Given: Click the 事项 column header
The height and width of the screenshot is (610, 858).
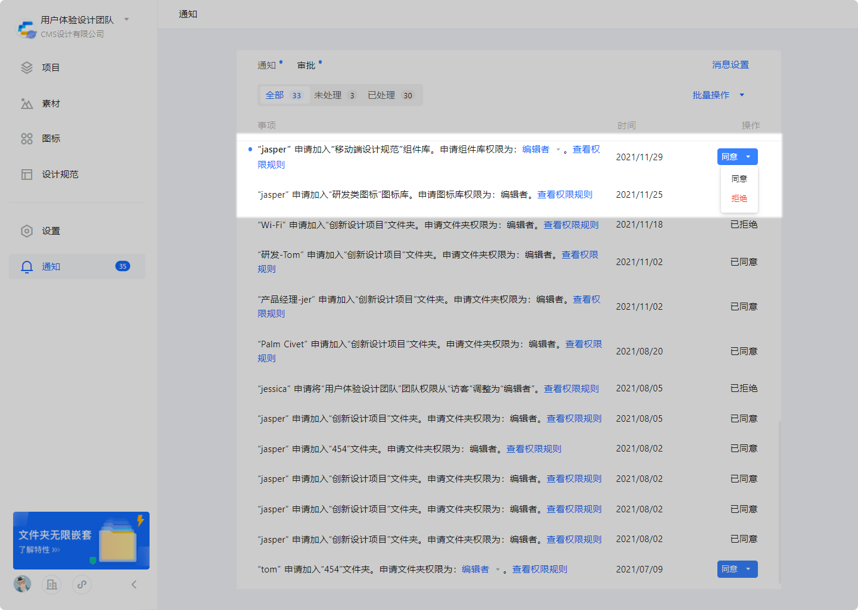Looking at the screenshot, I should (267, 126).
